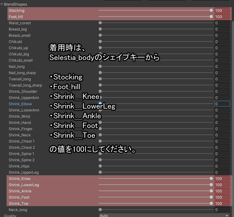
Task: Open the Quality dropdown set to Auto
Action: point(164,215)
